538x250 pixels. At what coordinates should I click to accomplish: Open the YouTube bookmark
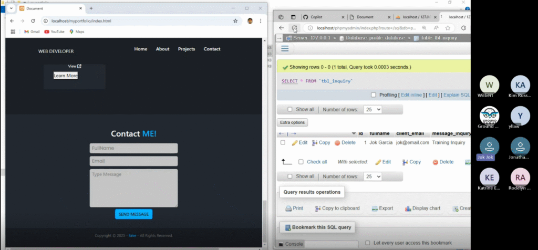[54, 32]
